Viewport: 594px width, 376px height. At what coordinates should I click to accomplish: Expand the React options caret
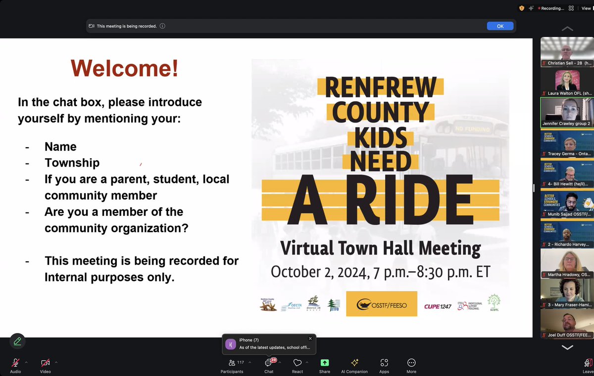307,362
